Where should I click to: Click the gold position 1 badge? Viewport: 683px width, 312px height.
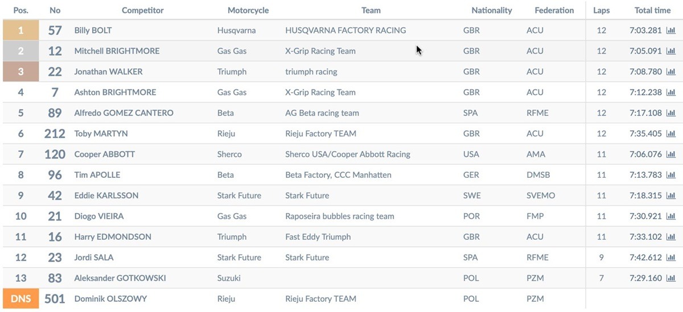20,31
